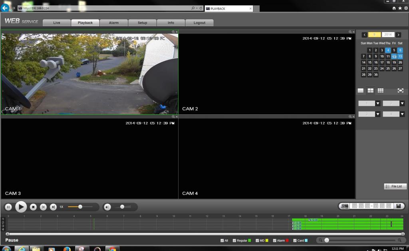The height and width of the screenshot is (251, 409).
Task: Open the channel 4 dropdown selector
Action: 402,114
